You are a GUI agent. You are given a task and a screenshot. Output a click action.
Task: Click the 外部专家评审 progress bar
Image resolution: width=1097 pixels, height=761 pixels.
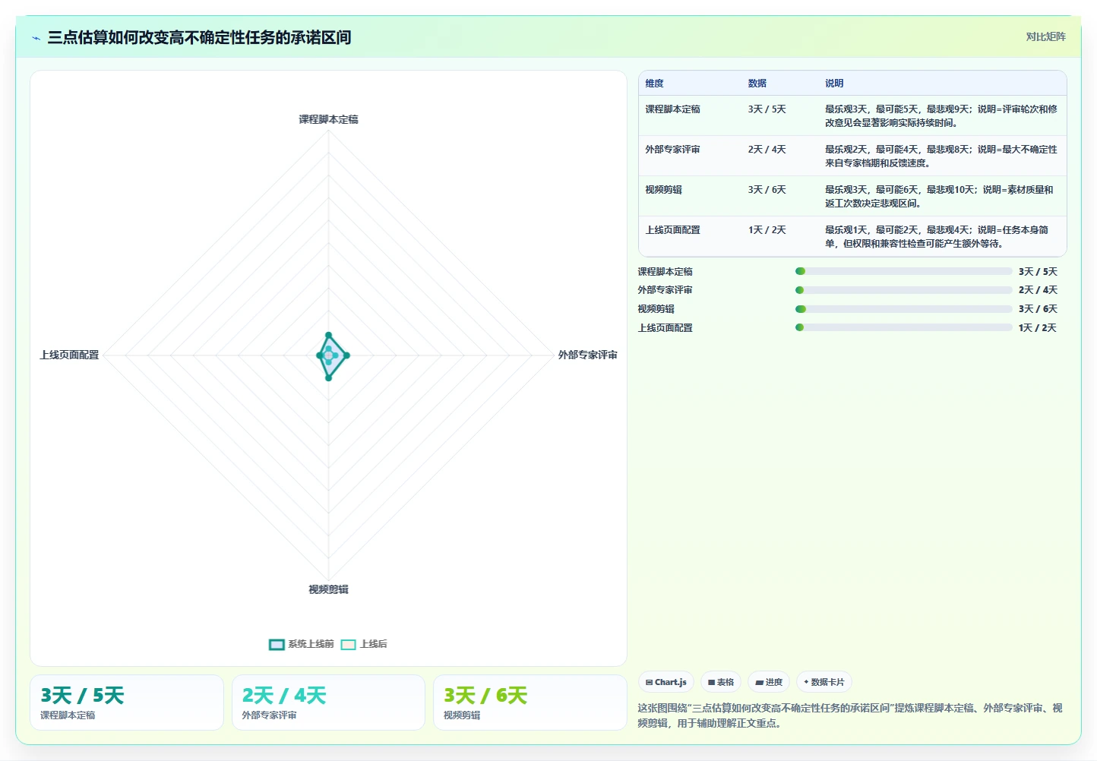(x=903, y=290)
